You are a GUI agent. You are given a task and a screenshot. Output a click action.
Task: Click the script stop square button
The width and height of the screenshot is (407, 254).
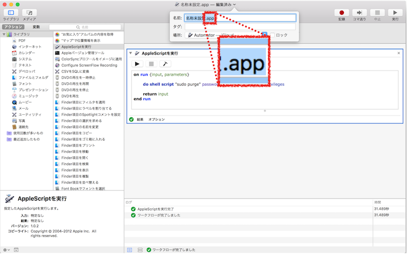[x=151, y=64]
